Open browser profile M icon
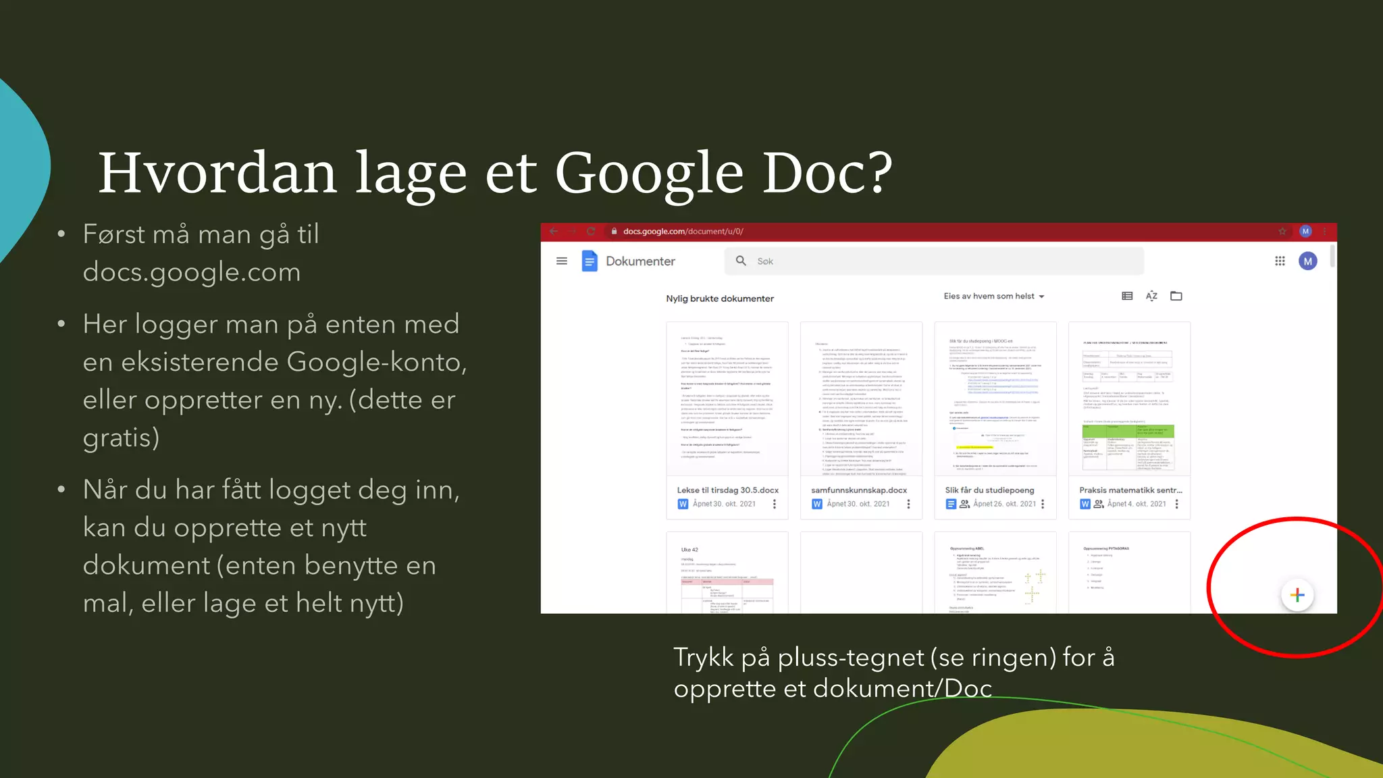The height and width of the screenshot is (778, 1383). pos(1305,231)
